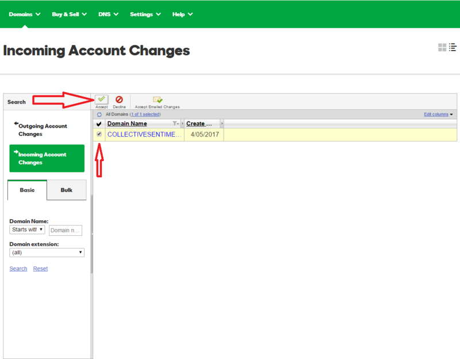
Task: Open the Domain extension (all) dropdown
Action: click(x=47, y=253)
